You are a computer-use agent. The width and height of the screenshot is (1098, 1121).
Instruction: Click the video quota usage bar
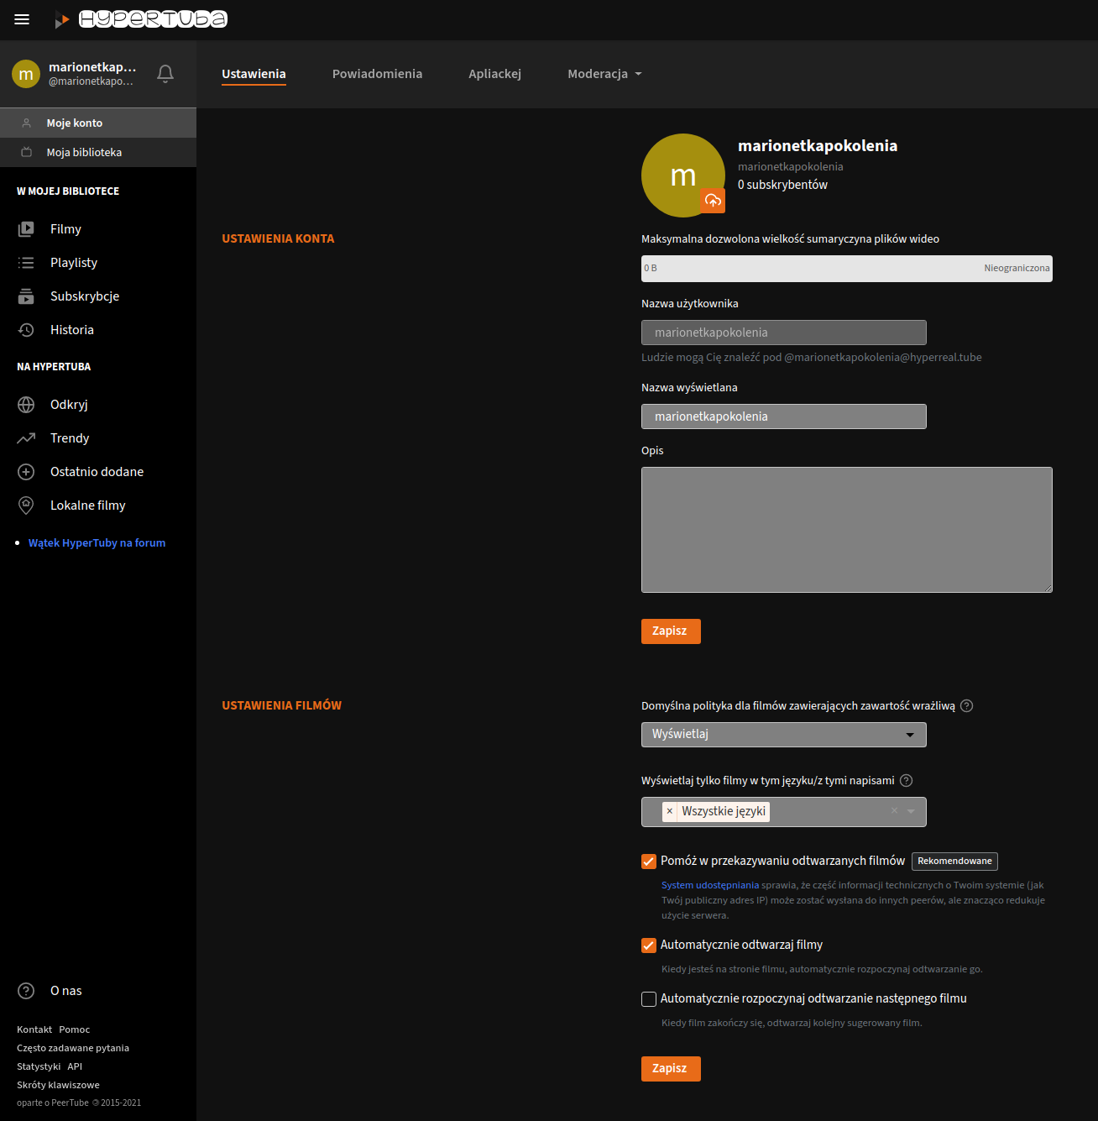coord(847,269)
